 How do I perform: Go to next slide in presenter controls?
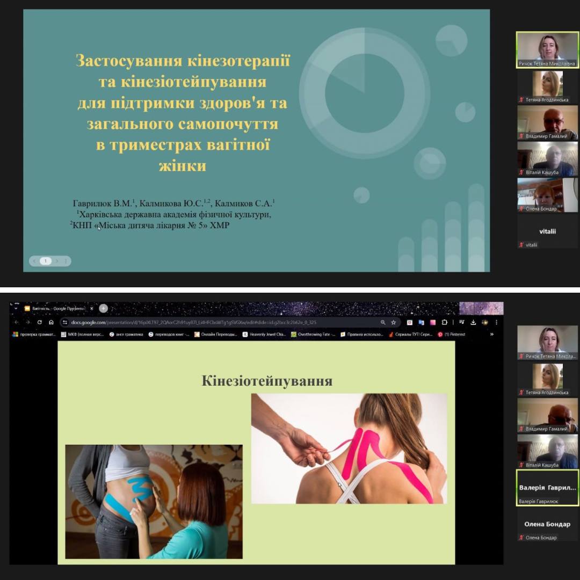(x=57, y=261)
